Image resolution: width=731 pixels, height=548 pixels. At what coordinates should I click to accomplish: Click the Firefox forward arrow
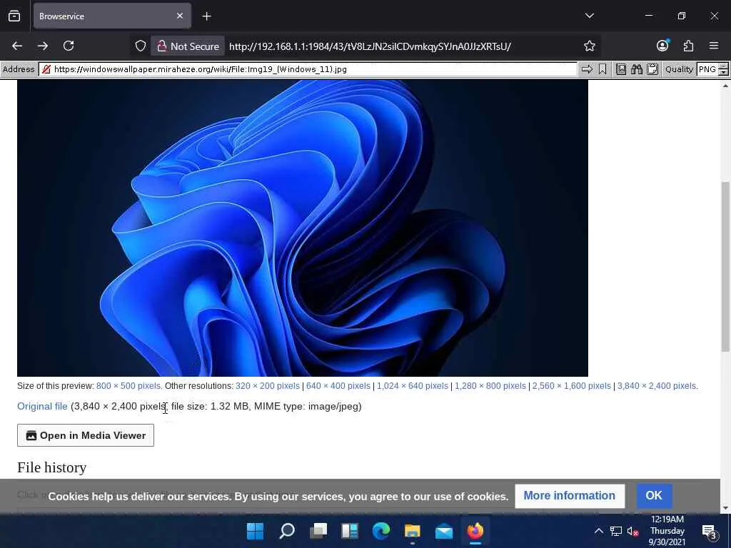point(42,46)
